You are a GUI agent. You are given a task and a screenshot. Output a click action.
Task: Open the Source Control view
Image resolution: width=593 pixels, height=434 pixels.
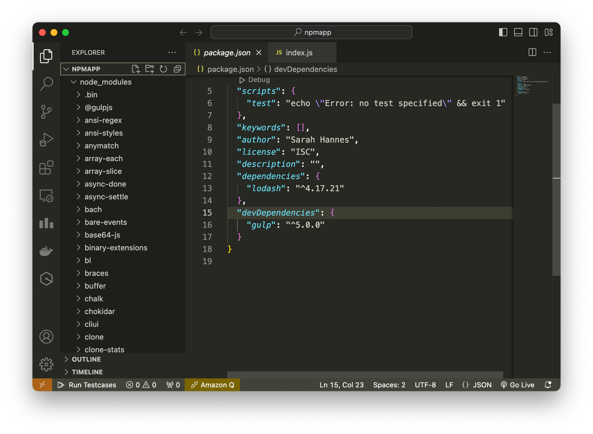click(46, 112)
